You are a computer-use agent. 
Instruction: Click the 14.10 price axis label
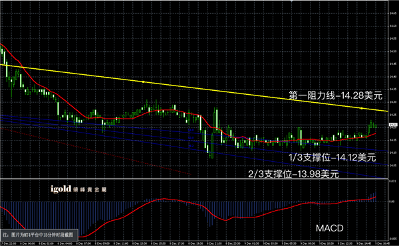(393, 153)
